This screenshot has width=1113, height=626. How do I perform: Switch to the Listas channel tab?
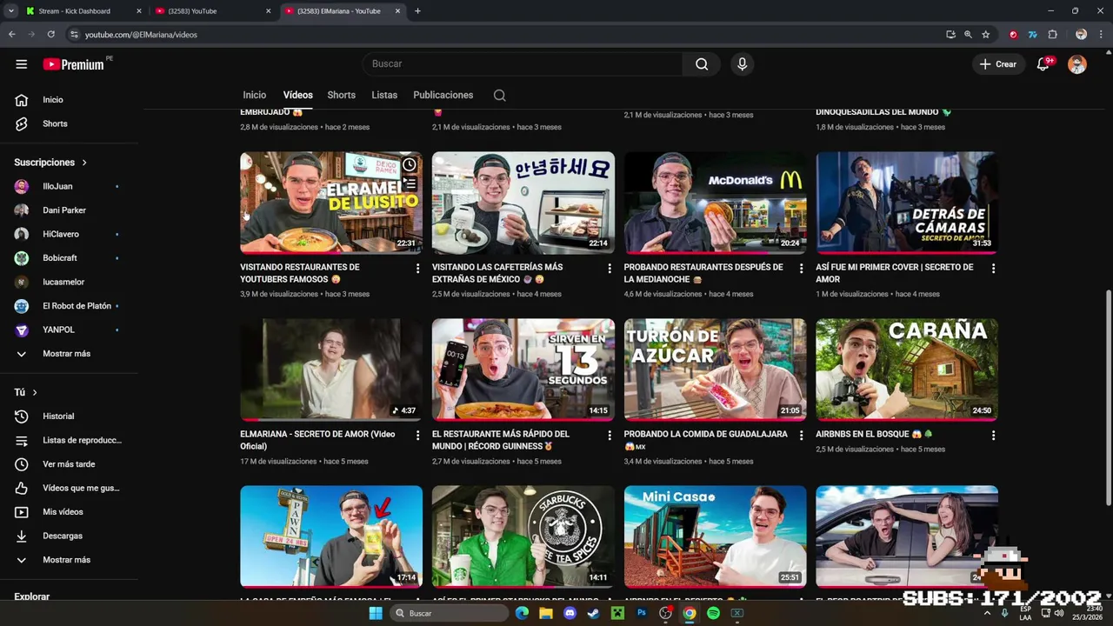point(384,96)
